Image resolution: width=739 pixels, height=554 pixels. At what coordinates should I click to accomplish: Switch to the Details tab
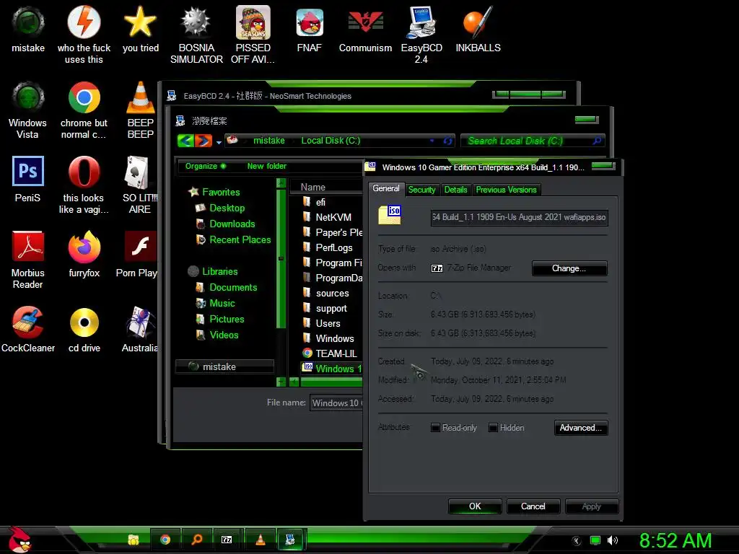tap(456, 190)
